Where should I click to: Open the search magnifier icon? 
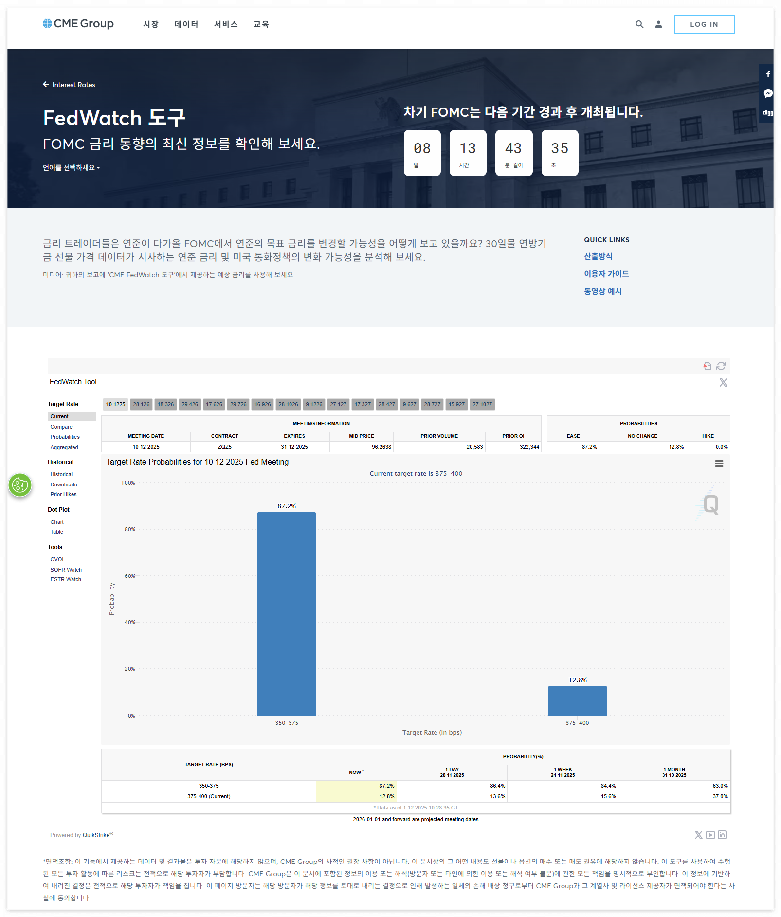[639, 24]
